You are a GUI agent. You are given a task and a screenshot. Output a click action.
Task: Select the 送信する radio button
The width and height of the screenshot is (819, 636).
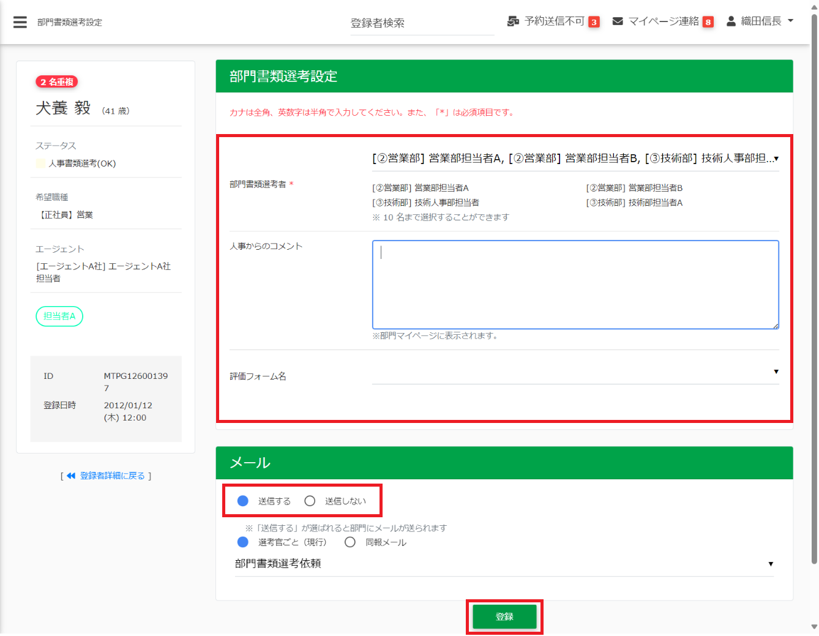tap(243, 501)
